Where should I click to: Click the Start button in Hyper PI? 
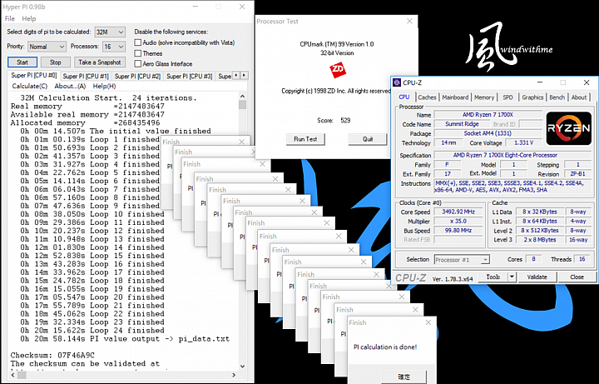point(22,62)
